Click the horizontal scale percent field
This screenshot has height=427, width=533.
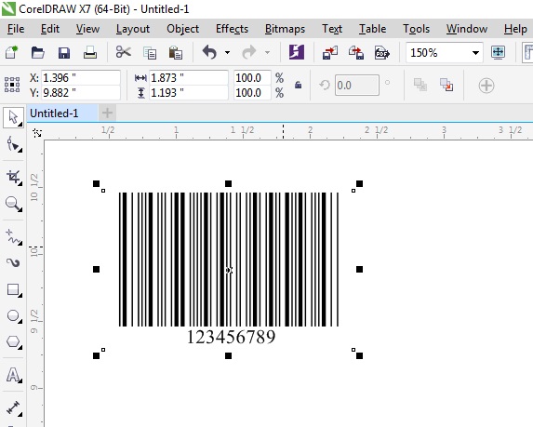point(252,78)
